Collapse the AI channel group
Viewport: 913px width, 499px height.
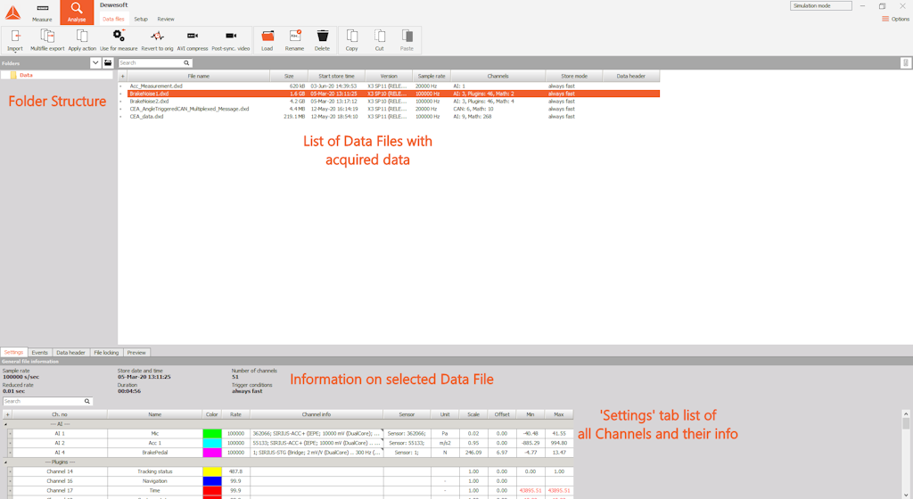6,424
